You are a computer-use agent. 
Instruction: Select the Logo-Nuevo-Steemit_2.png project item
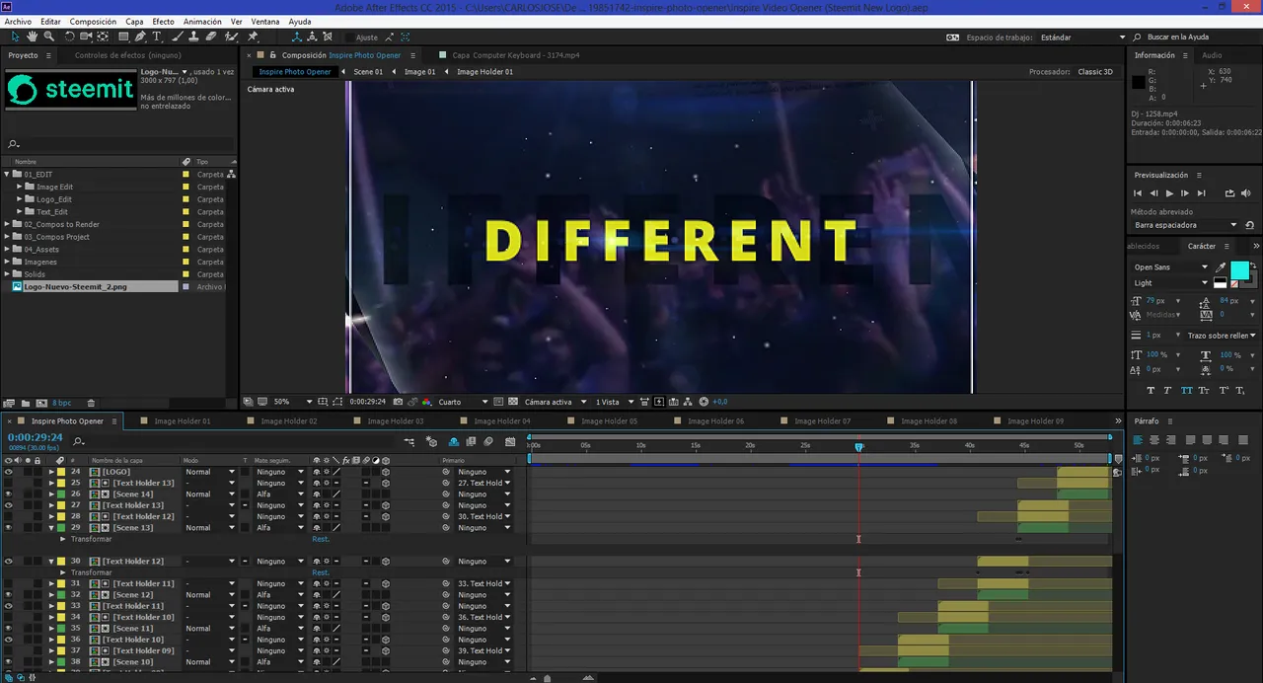[75, 287]
